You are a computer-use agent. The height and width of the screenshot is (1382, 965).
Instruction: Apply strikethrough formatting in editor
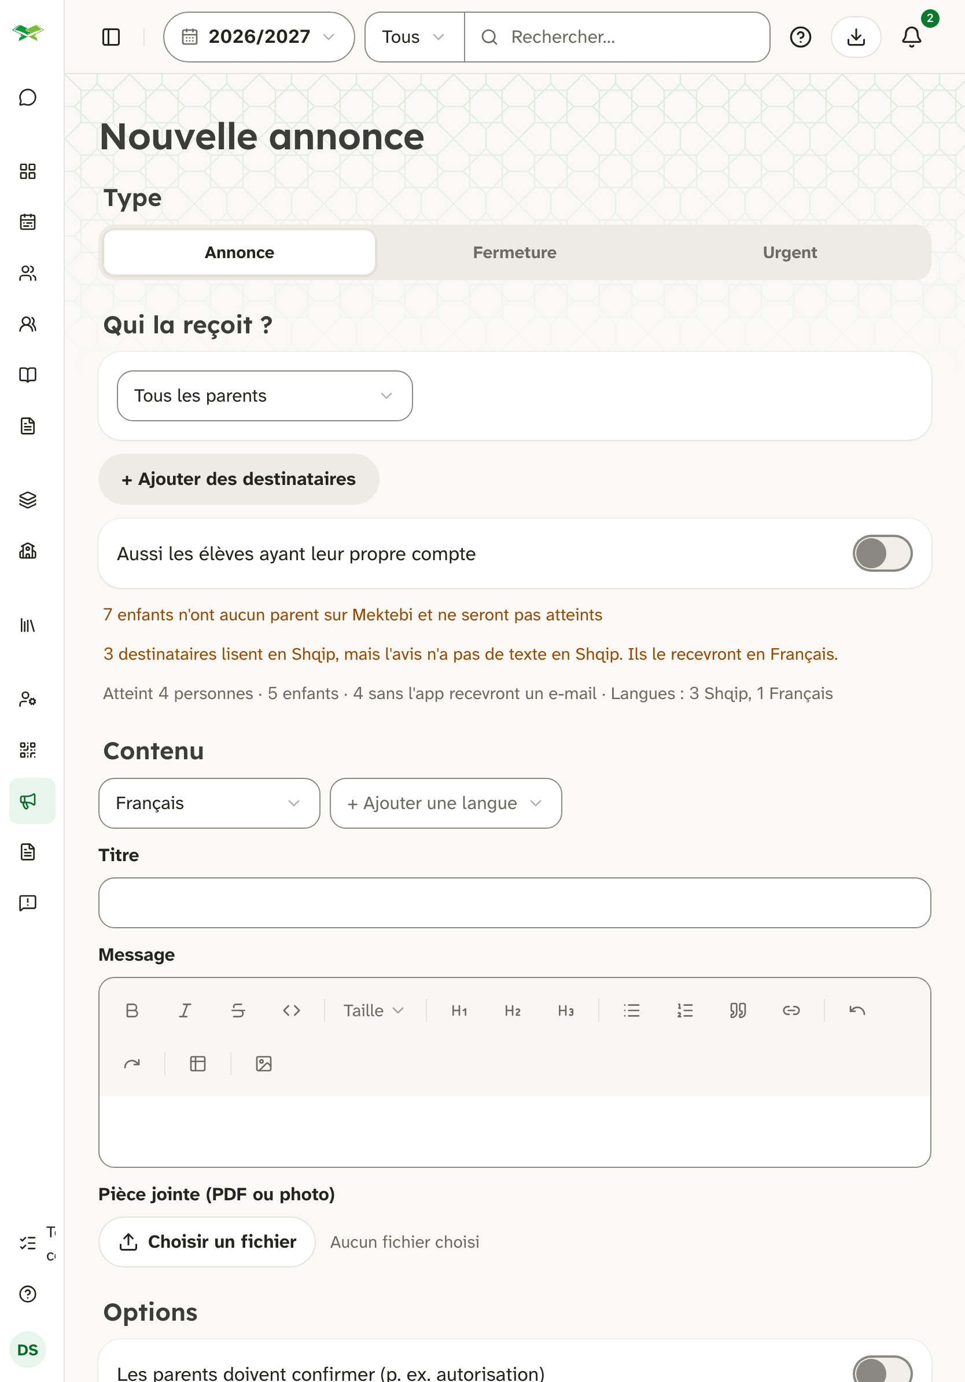tap(238, 1010)
